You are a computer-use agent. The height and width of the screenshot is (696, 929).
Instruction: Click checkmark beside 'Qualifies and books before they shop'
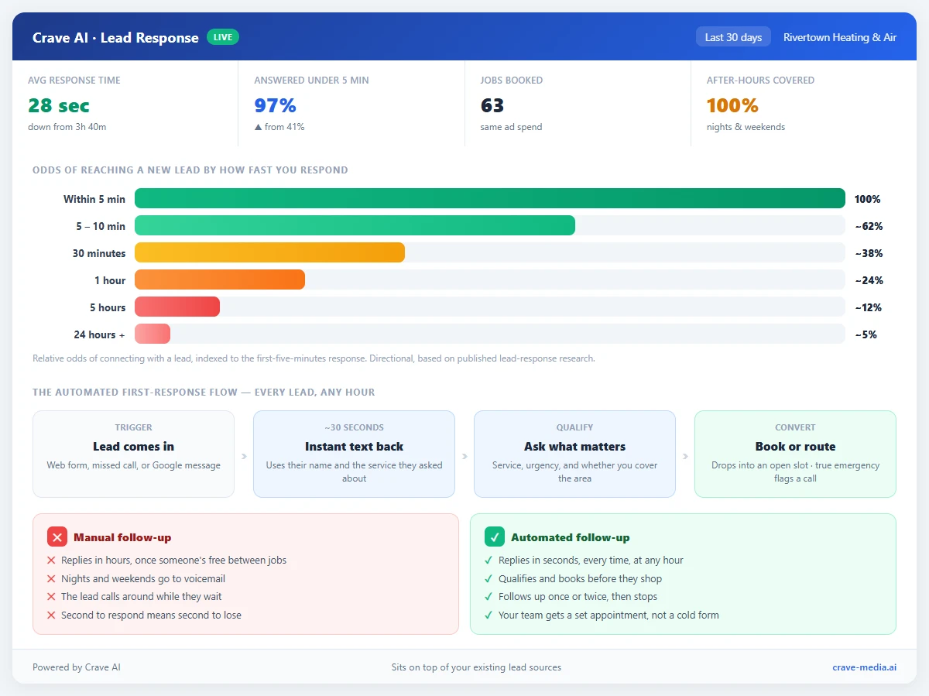(488, 579)
